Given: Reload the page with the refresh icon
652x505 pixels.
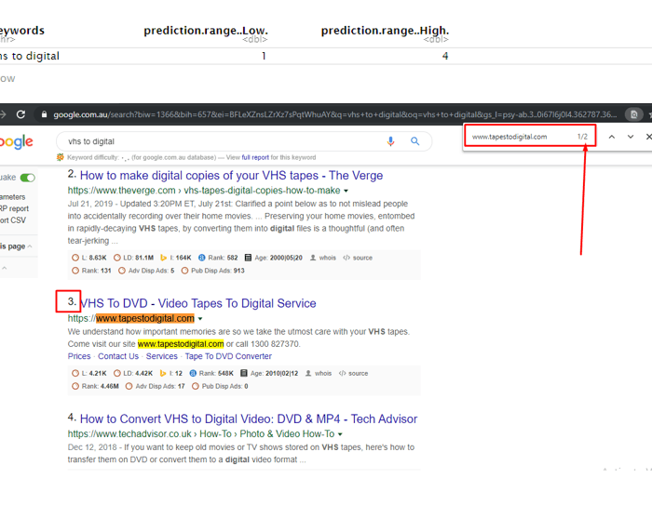Looking at the screenshot, I should [20, 114].
